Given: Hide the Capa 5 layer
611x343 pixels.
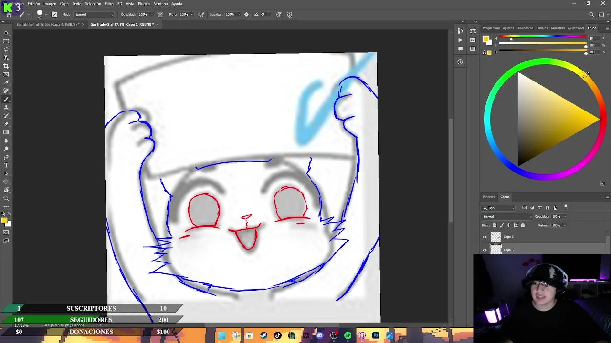Looking at the screenshot, I should tap(485, 250).
